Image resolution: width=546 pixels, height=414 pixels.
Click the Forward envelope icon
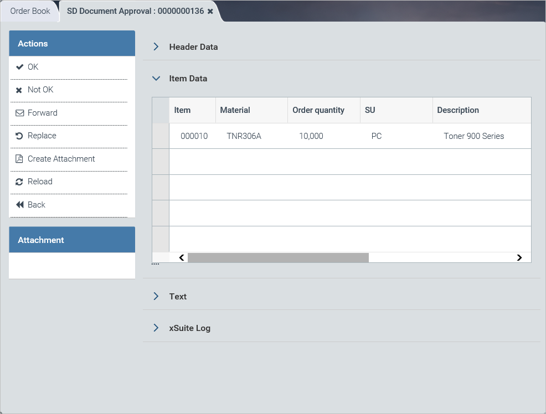19,113
